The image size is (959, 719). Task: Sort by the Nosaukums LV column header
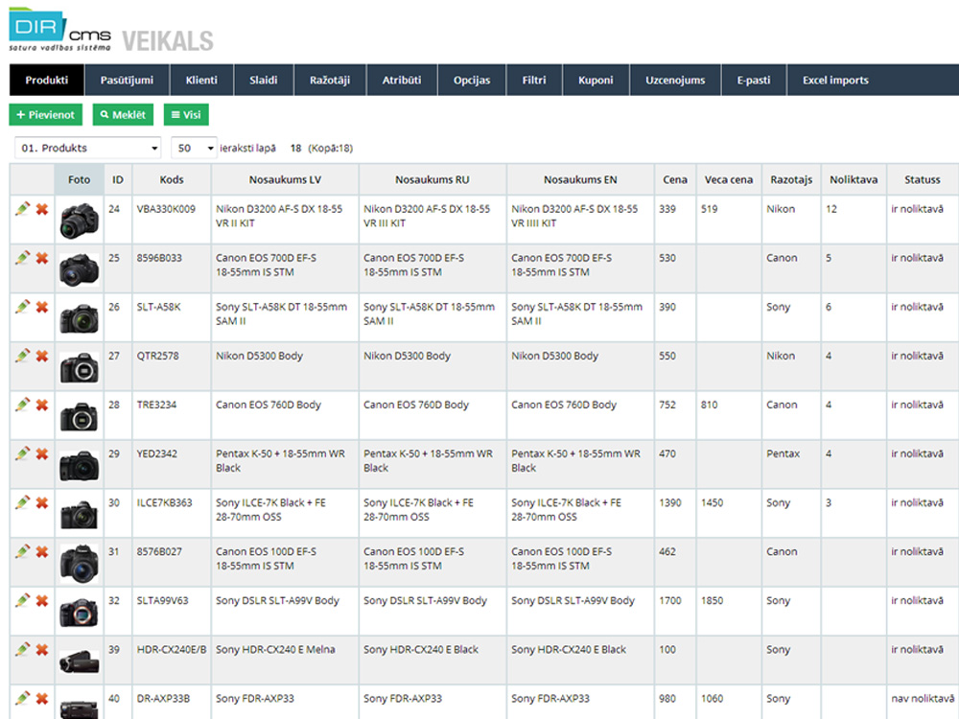[285, 180]
